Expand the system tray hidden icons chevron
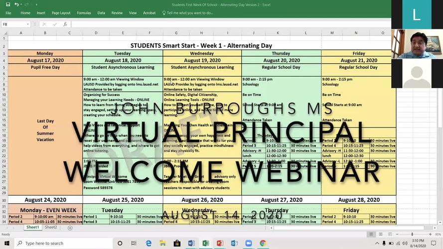This screenshot has width=443, height=249. click(x=377, y=244)
